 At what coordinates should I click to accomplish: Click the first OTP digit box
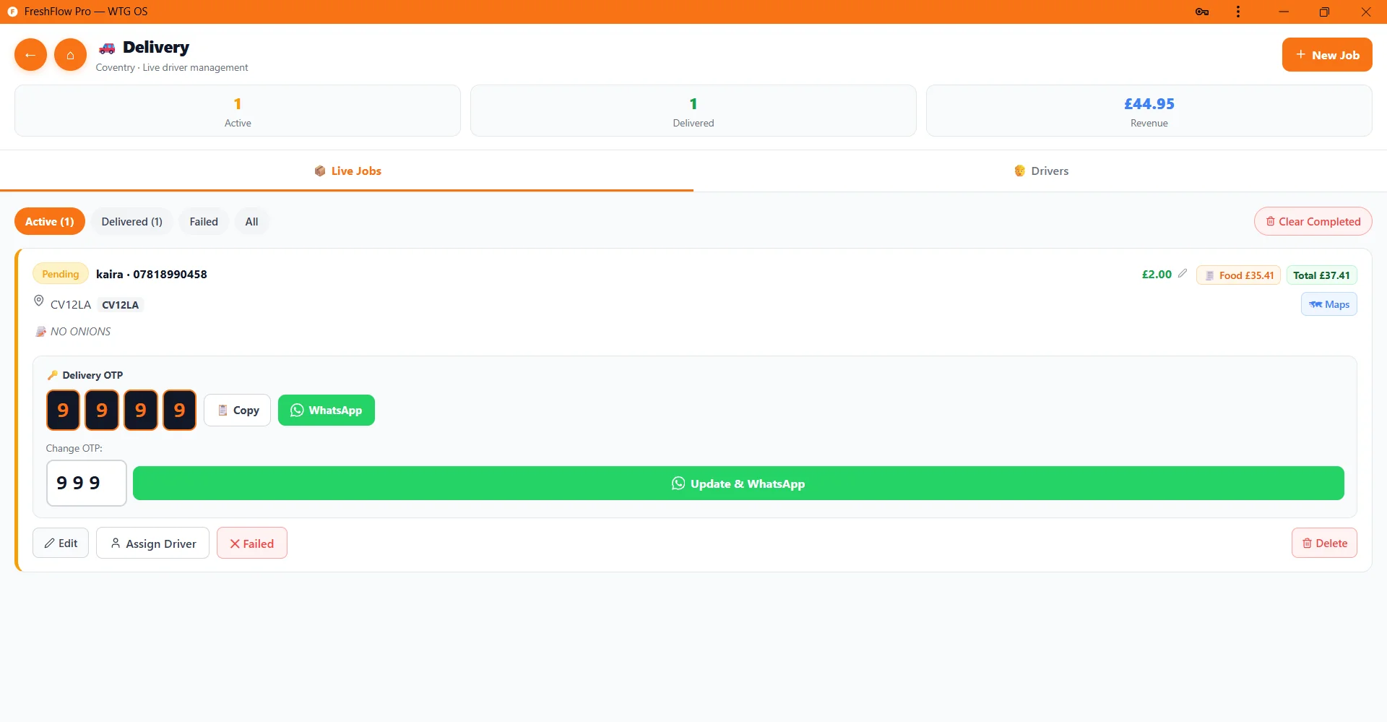point(63,411)
